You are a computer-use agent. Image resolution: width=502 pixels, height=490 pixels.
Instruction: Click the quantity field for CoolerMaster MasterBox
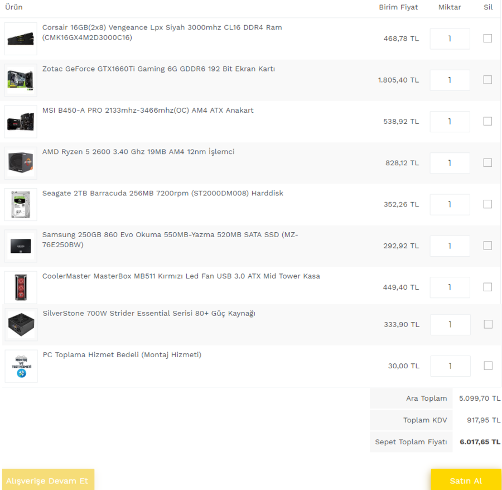(450, 287)
